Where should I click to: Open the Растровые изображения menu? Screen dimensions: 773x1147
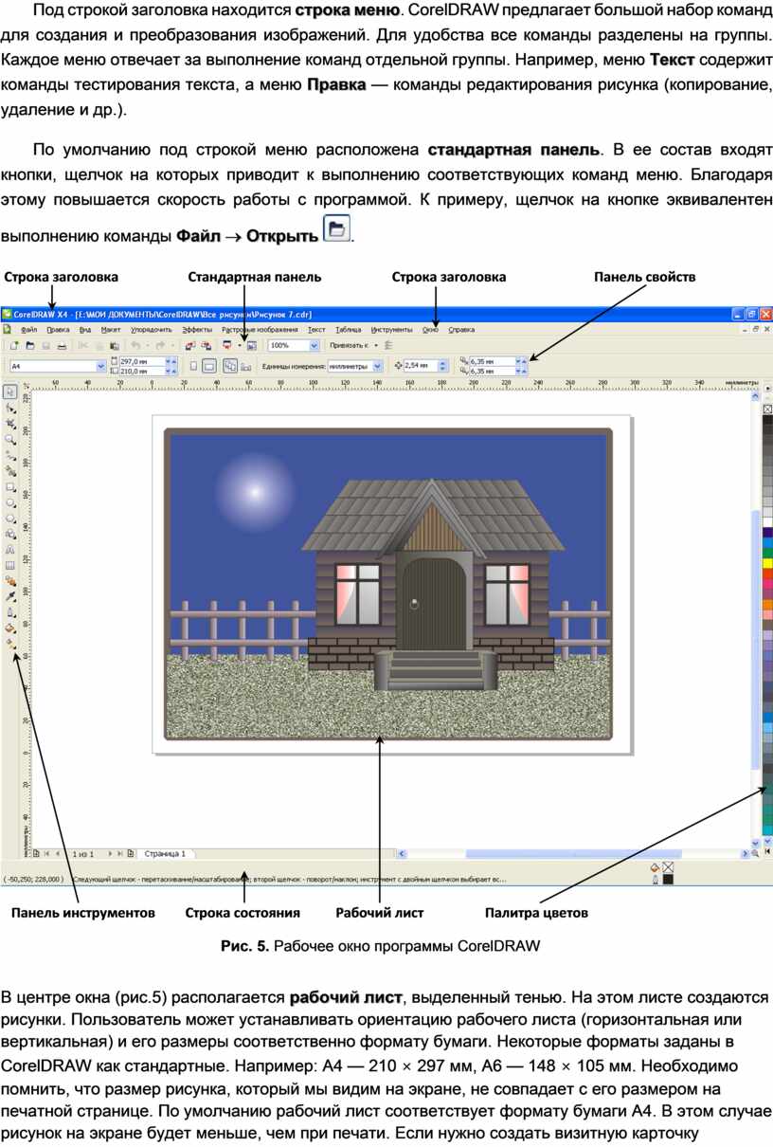click(260, 330)
